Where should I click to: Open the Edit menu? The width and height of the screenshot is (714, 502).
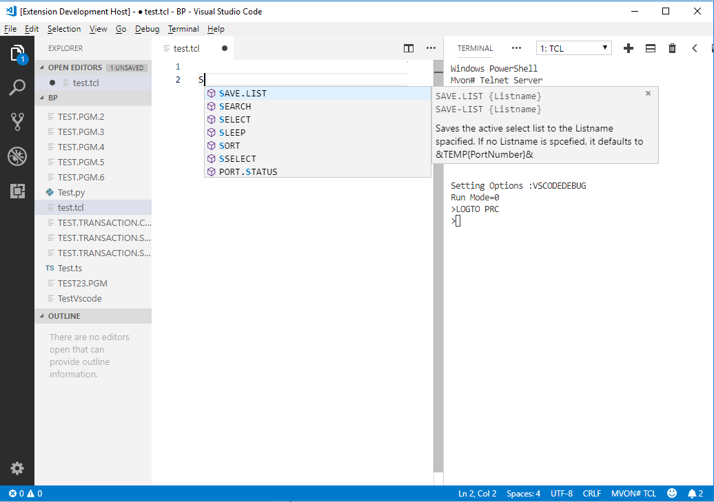click(32, 29)
